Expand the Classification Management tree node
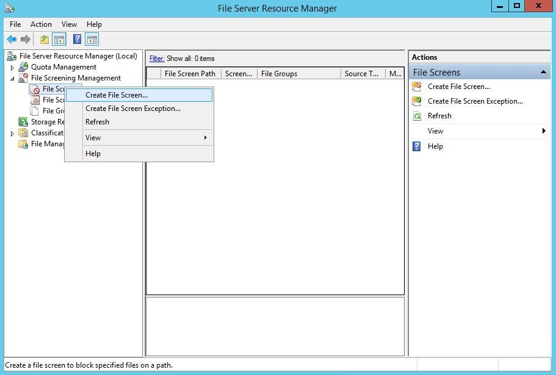 (12, 134)
